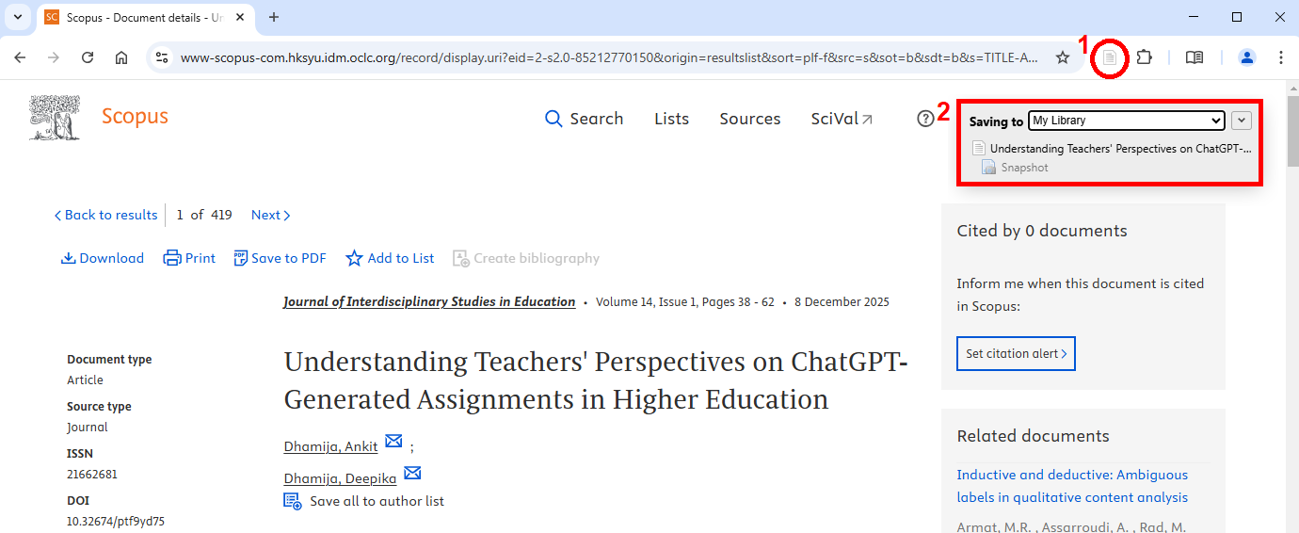Click the Add to List star link
This screenshot has width=1299, height=533.
pyautogui.click(x=390, y=258)
